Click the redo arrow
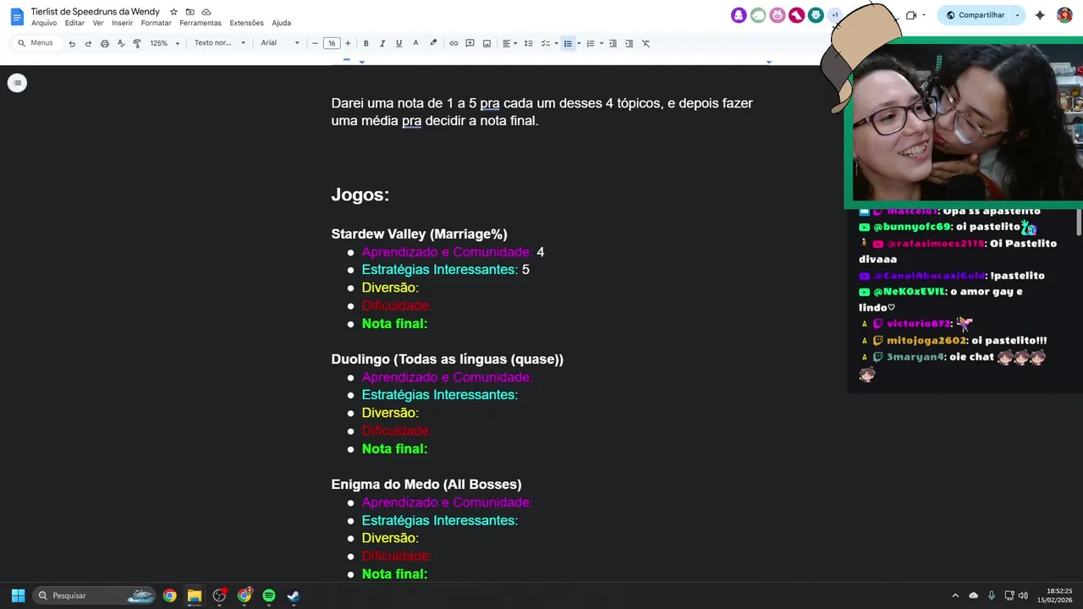This screenshot has height=609, width=1083. click(88, 43)
